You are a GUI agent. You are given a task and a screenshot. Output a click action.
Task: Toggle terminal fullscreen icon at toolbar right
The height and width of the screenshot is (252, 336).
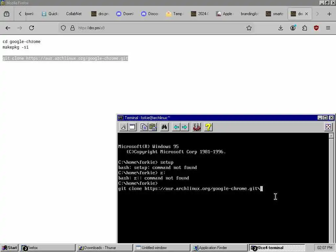(x=328, y=127)
